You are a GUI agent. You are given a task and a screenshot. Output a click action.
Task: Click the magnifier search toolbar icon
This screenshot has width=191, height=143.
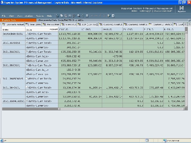pyautogui.click(x=79, y=16)
